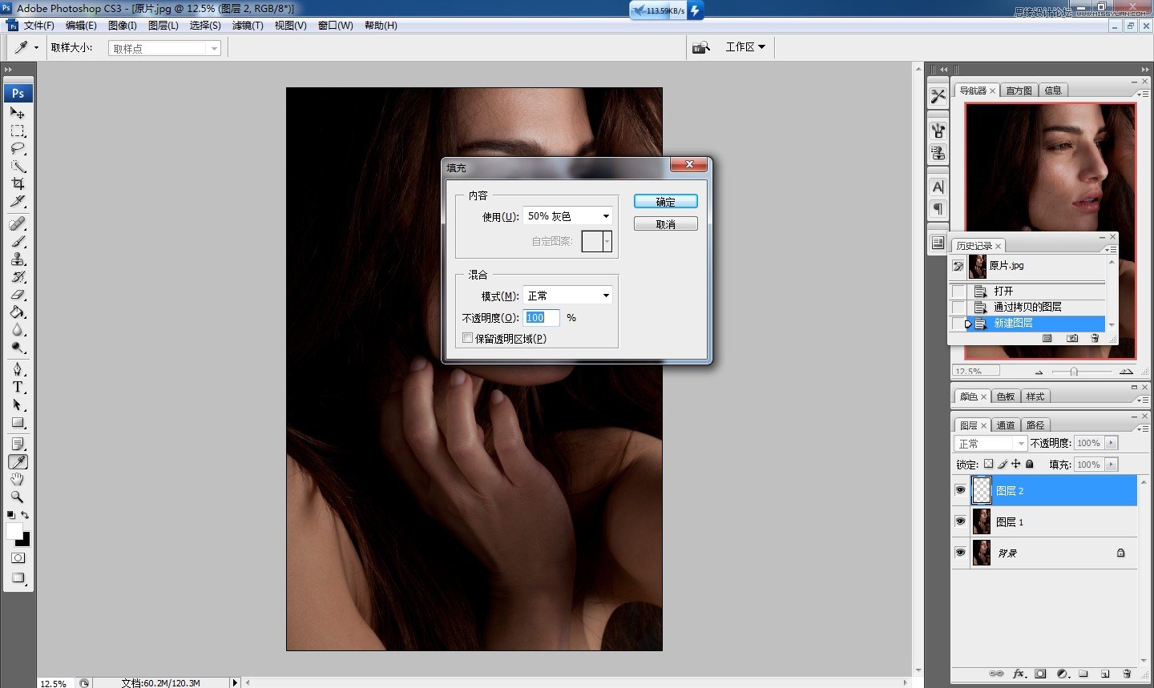Image resolution: width=1154 pixels, height=688 pixels.
Task: Select the Brush tool
Action: (x=18, y=241)
